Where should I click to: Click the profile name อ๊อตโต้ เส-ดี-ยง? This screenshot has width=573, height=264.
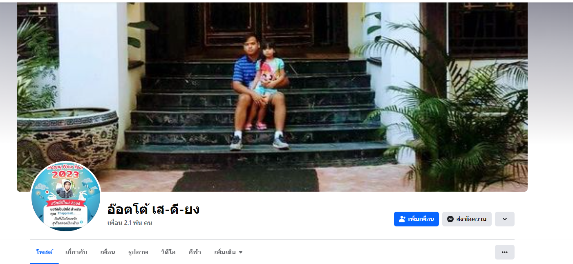pyautogui.click(x=153, y=209)
